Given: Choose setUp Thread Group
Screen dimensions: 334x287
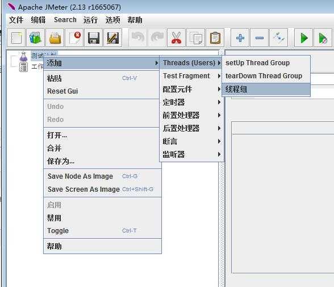Looking at the screenshot, I should 266,63.
